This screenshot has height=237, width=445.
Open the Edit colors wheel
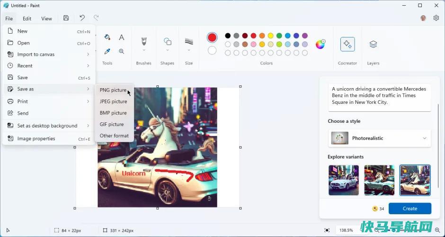[x=320, y=45]
